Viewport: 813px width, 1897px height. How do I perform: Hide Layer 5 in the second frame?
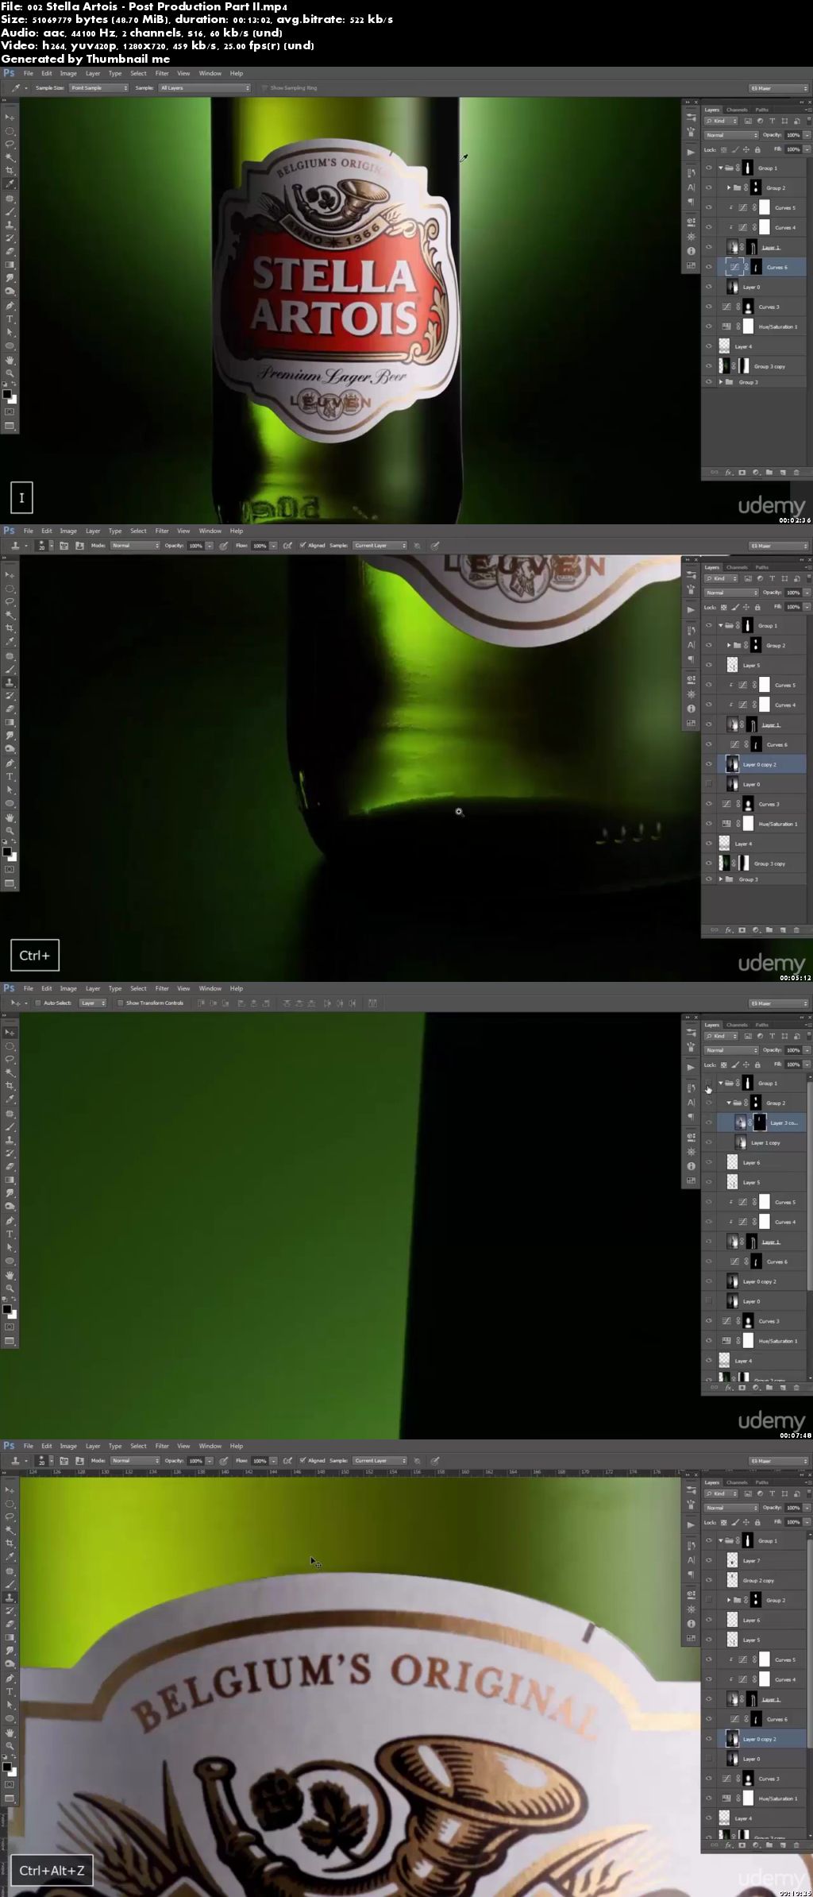tap(709, 666)
